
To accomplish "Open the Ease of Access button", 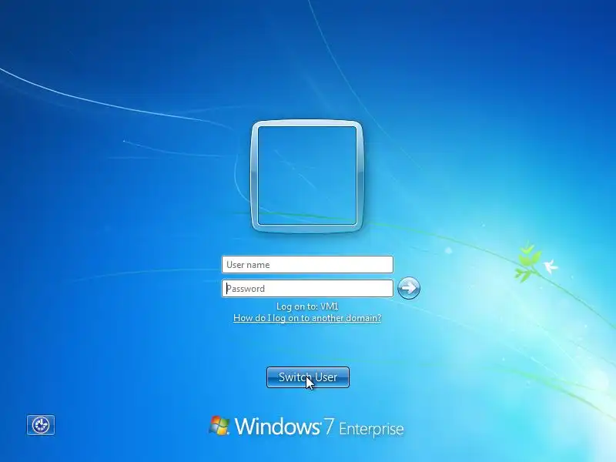I will pyautogui.click(x=41, y=425).
